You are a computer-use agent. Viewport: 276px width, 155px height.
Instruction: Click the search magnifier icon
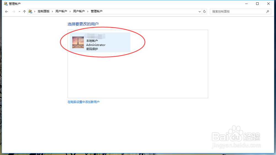point(267,12)
